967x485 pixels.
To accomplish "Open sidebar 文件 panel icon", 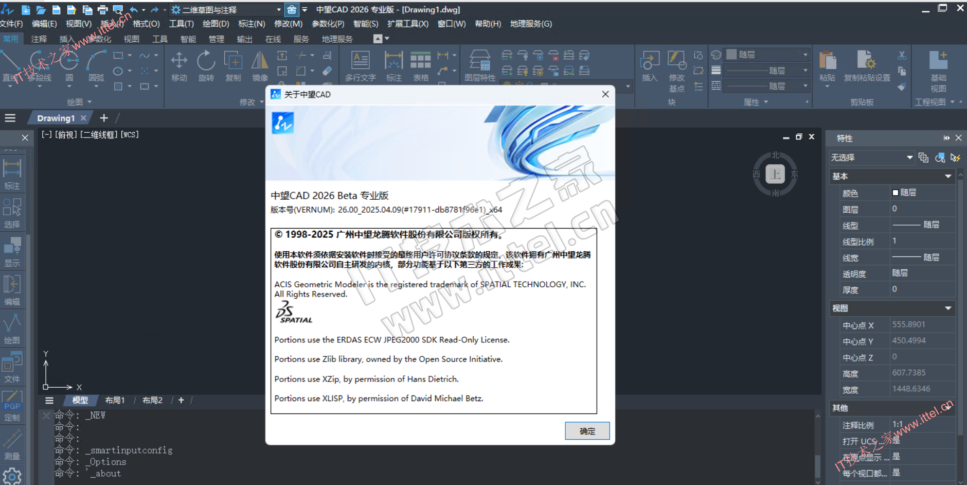I will pyautogui.click(x=12, y=368).
